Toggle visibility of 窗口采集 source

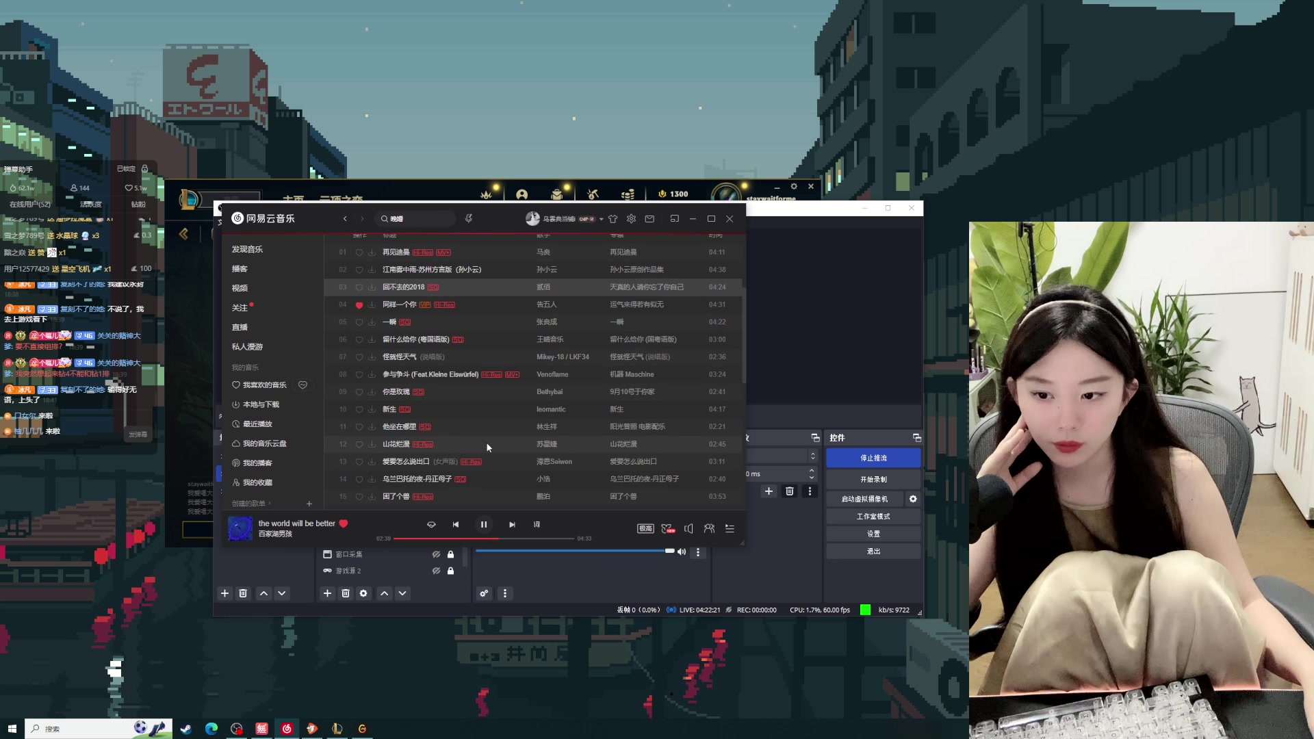tap(436, 554)
